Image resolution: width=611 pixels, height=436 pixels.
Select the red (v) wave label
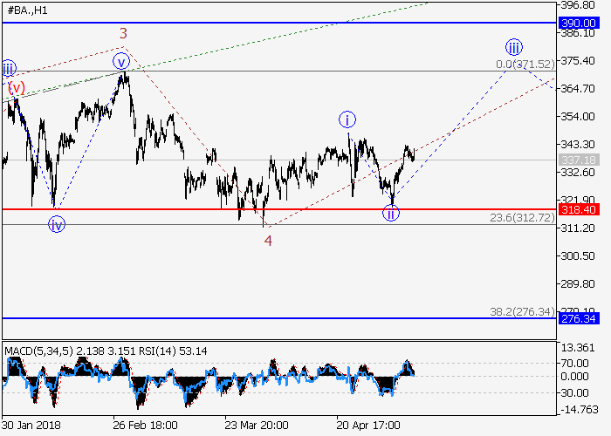pos(16,88)
